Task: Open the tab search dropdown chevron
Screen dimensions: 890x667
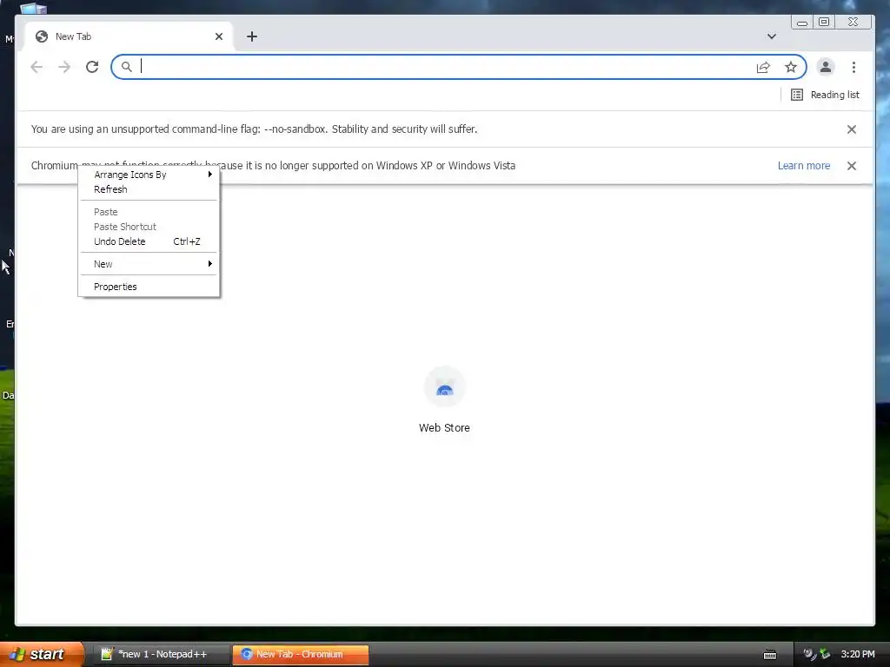Action: (x=772, y=36)
